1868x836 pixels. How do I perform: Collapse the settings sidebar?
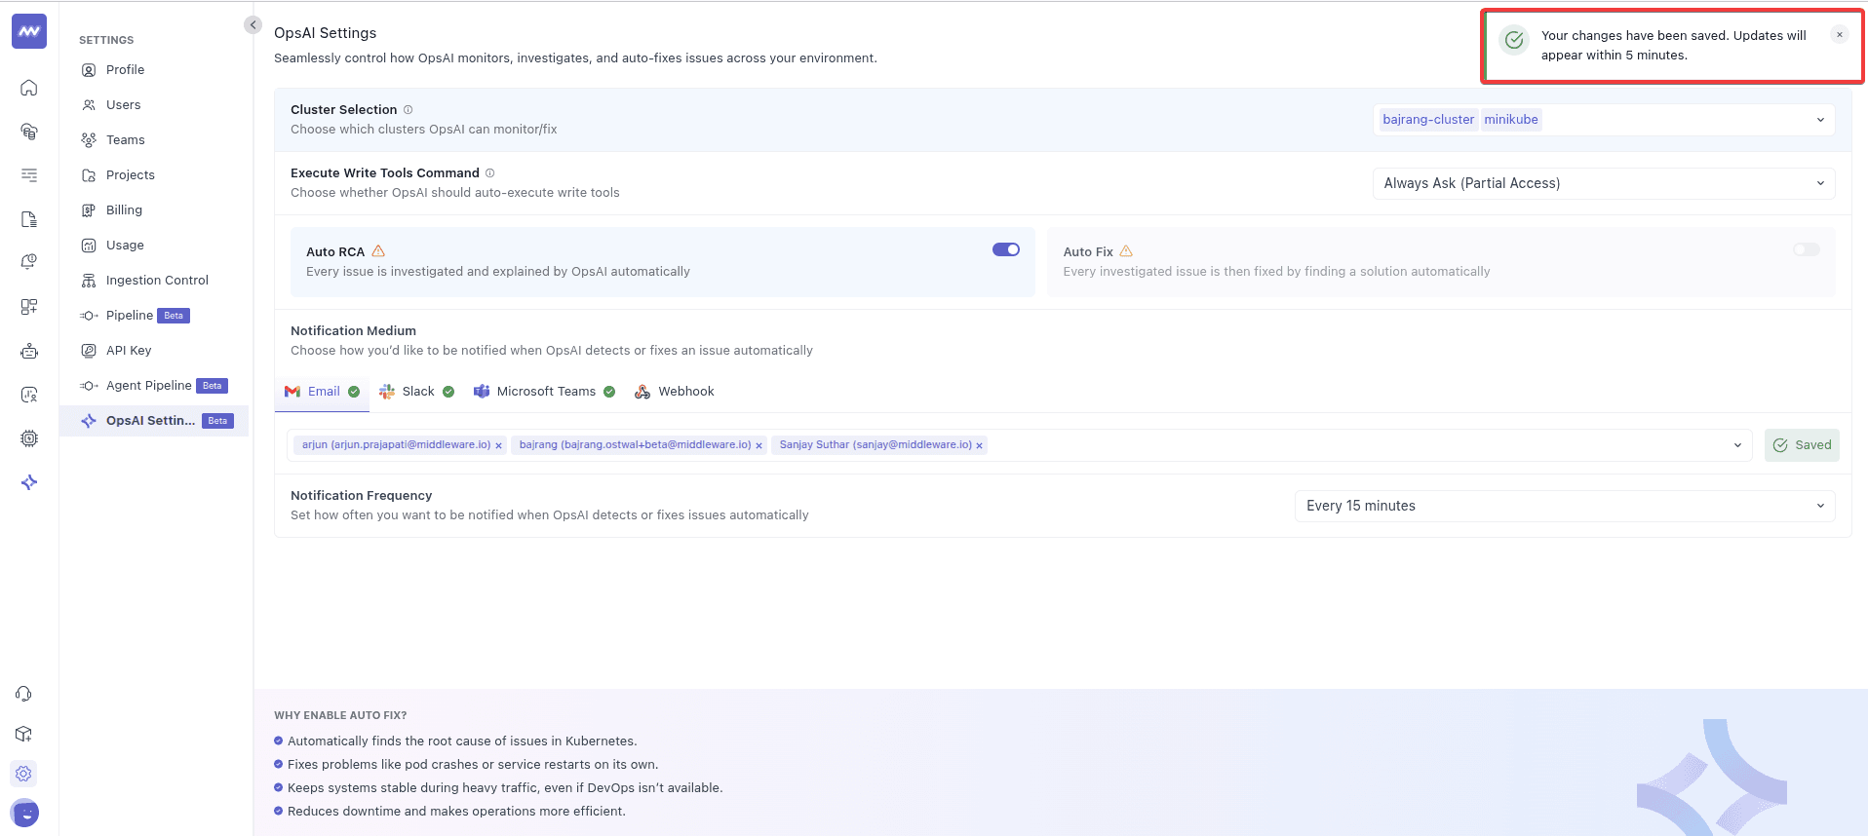253,25
